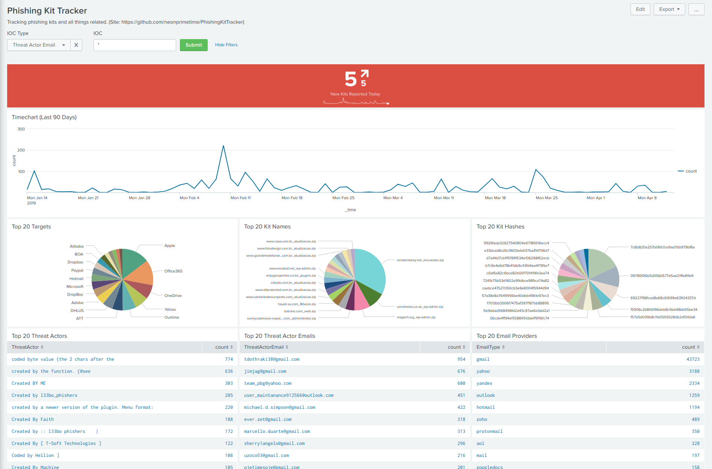Image resolution: width=712 pixels, height=469 pixels.
Task: Click hash label 09780f06b5d058d577e5ae21ffe81fe9
Action: point(662,276)
